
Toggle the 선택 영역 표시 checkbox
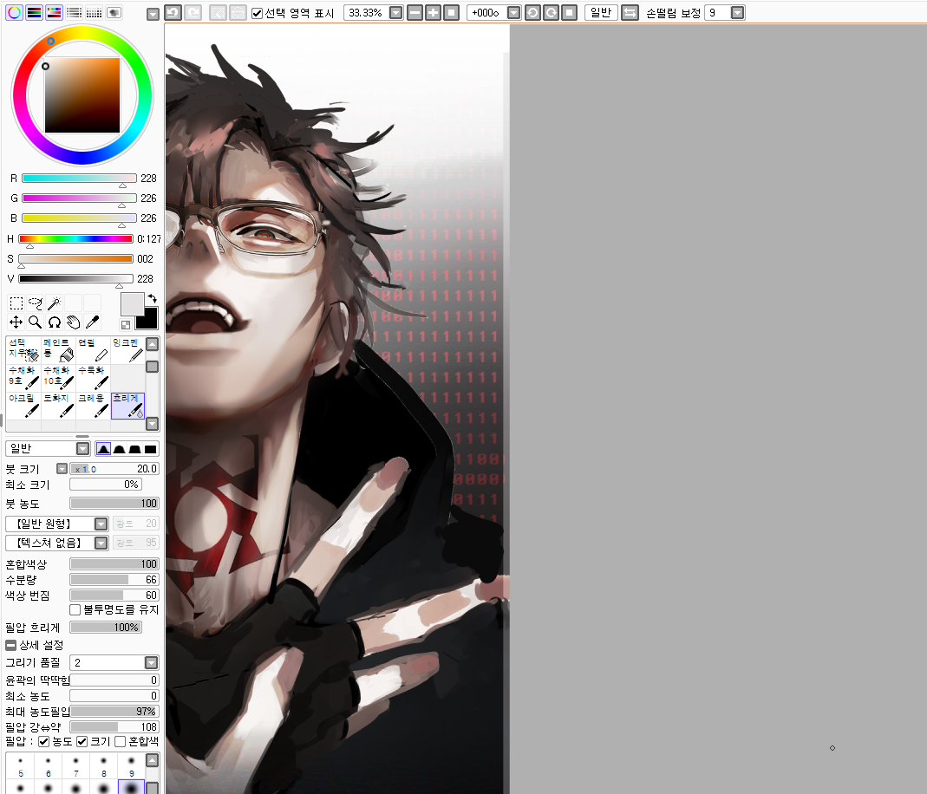tap(257, 13)
